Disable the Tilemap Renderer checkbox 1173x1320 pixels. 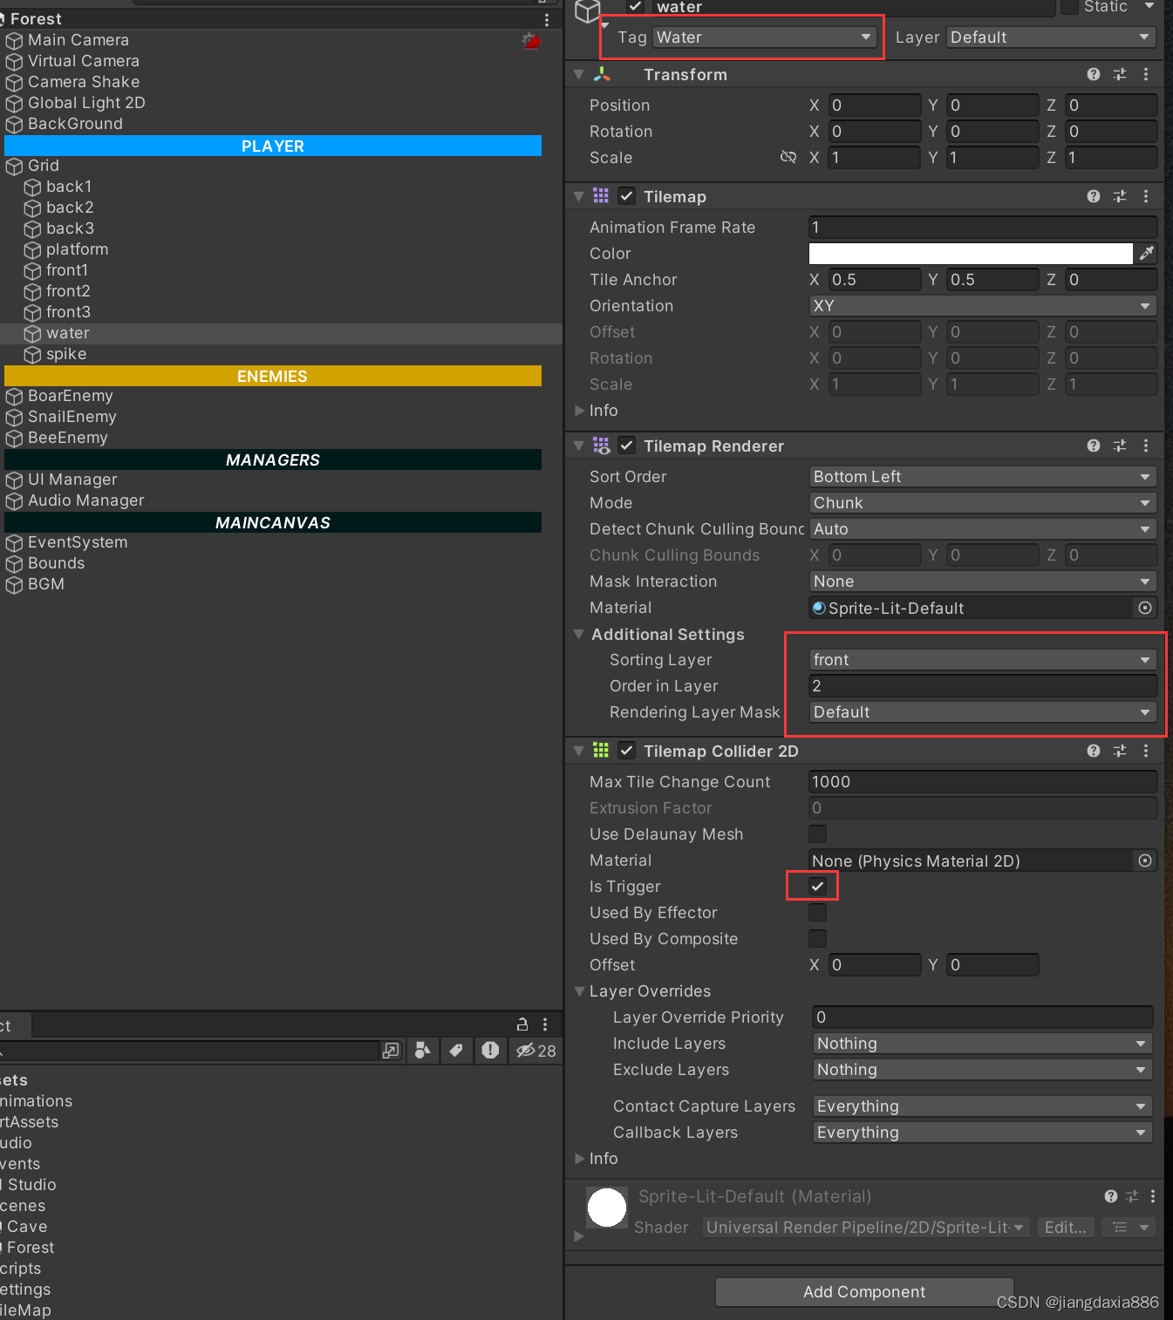pos(627,446)
